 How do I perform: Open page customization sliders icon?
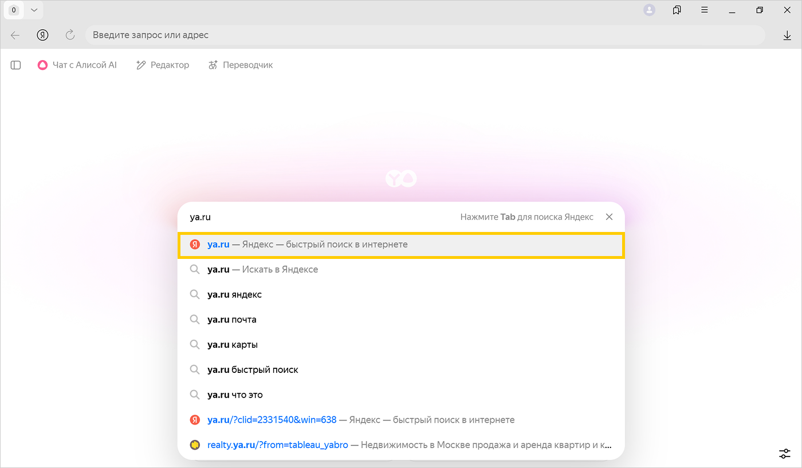point(784,454)
